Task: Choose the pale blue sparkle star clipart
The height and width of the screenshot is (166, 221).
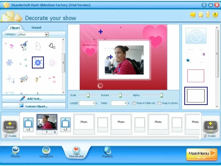Action: (10, 79)
